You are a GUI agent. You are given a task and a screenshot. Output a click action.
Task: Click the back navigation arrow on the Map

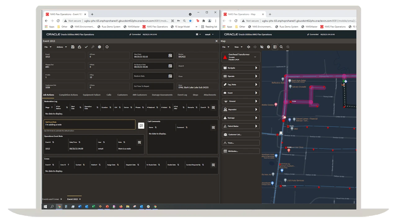click(249, 47)
